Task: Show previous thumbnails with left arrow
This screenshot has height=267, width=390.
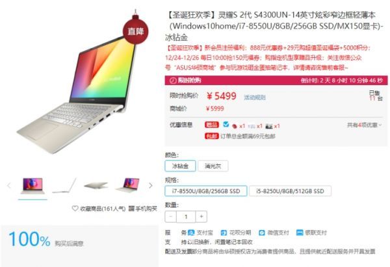Action: [9, 185]
